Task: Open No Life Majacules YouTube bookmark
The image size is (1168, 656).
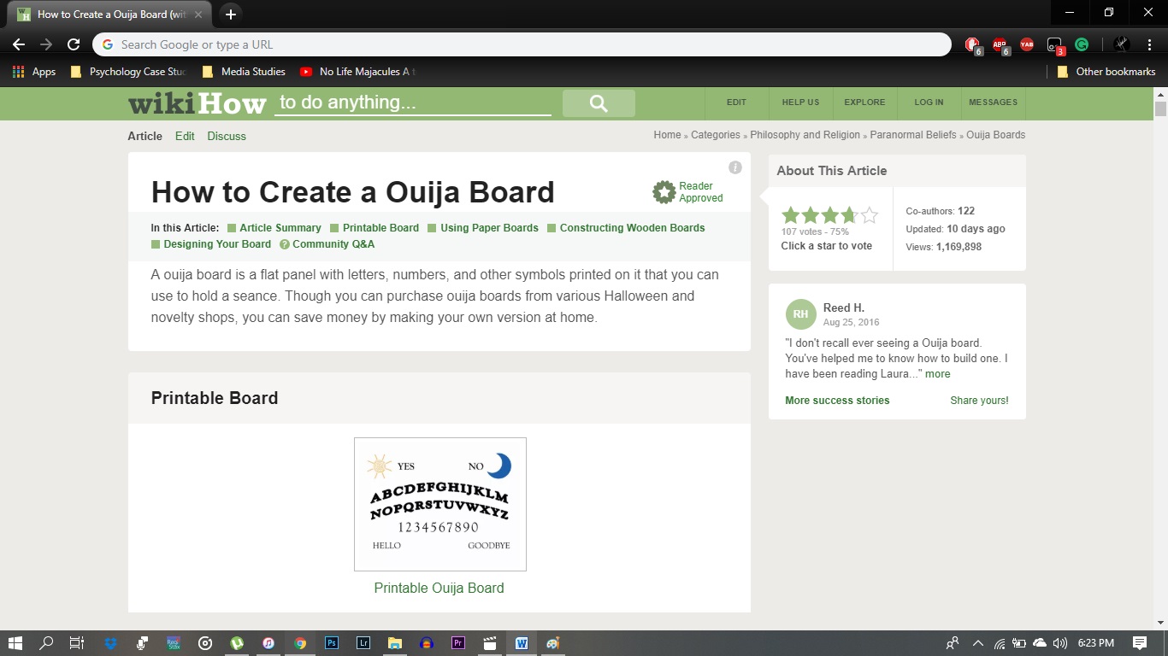Action: pyautogui.click(x=359, y=72)
